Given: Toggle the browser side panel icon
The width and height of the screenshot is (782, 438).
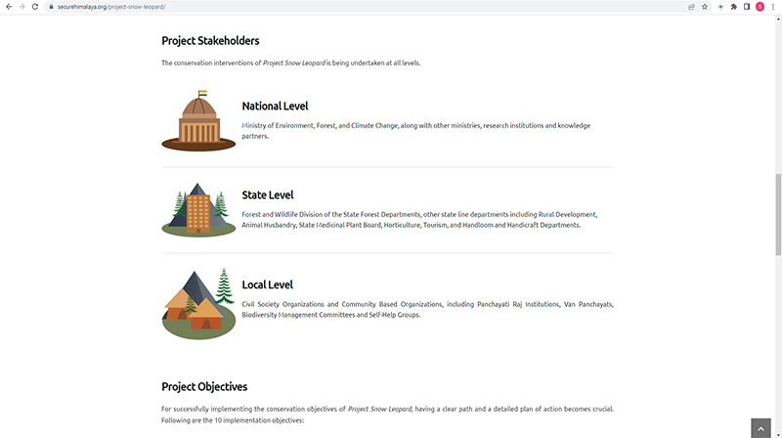Looking at the screenshot, I should click(x=746, y=6).
